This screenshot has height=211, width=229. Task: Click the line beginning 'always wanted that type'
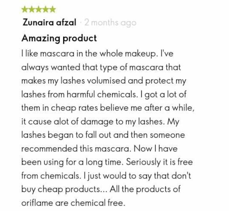[101, 68]
